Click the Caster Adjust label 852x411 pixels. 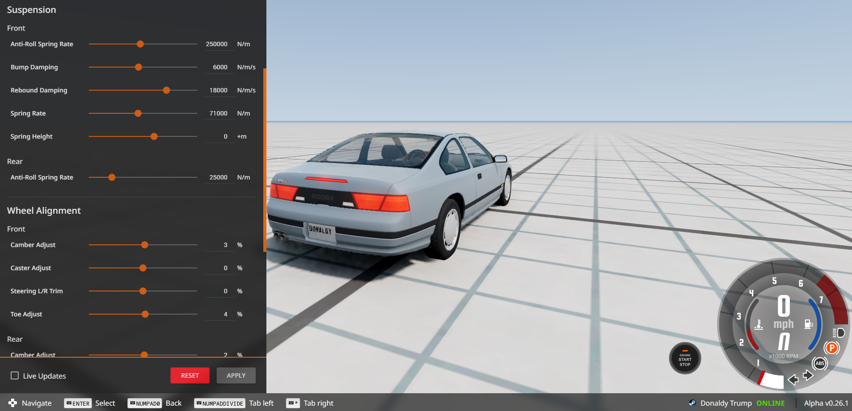(31, 268)
